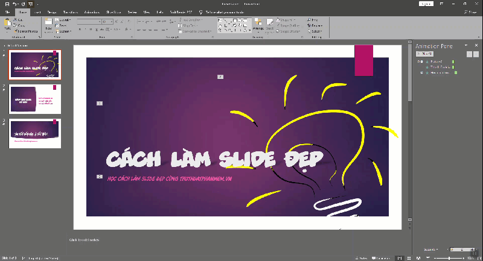
Task: Select first animation entry in Animation Pane
Action: pos(436,61)
